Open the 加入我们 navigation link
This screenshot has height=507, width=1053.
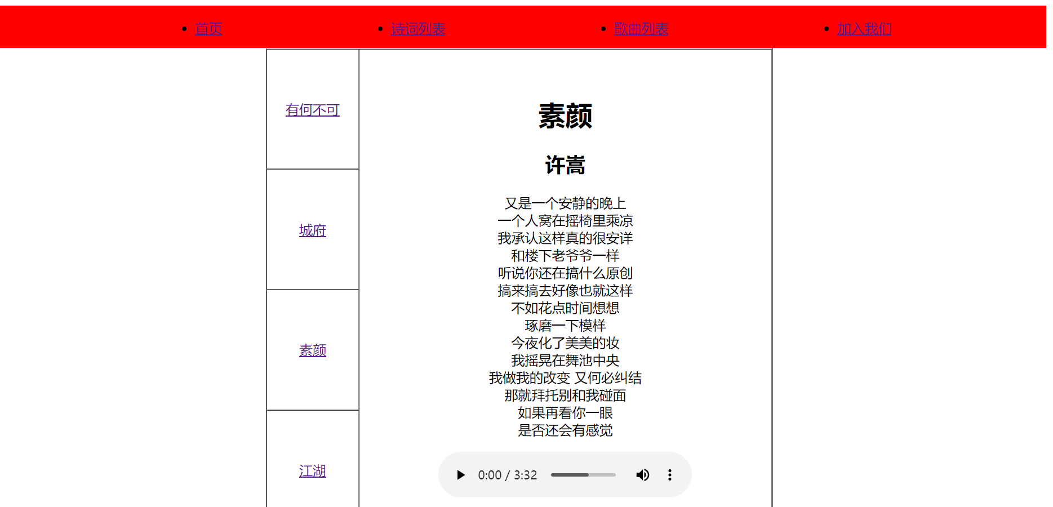click(864, 29)
